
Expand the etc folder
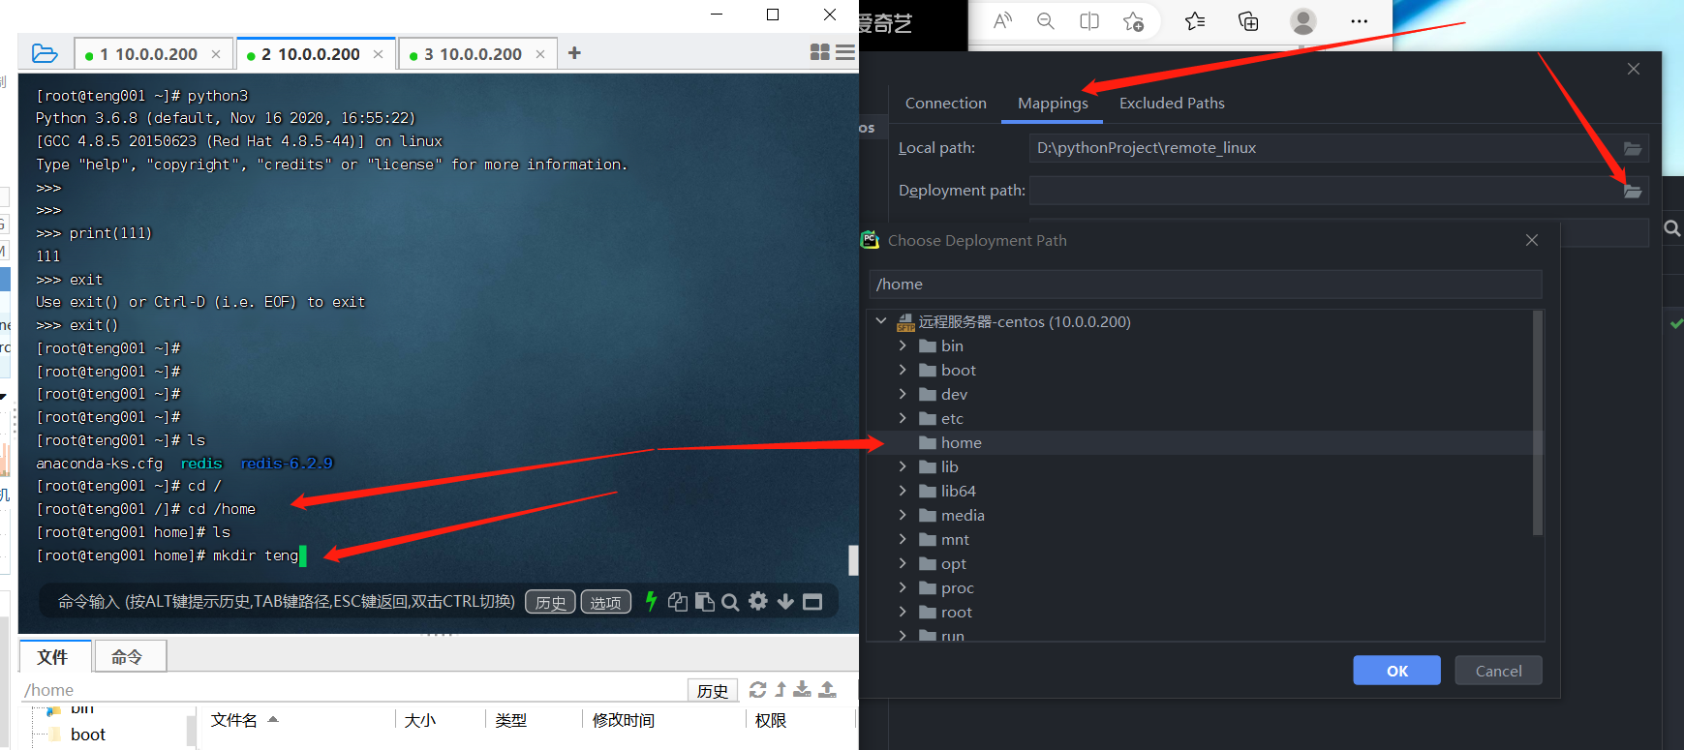[903, 418]
